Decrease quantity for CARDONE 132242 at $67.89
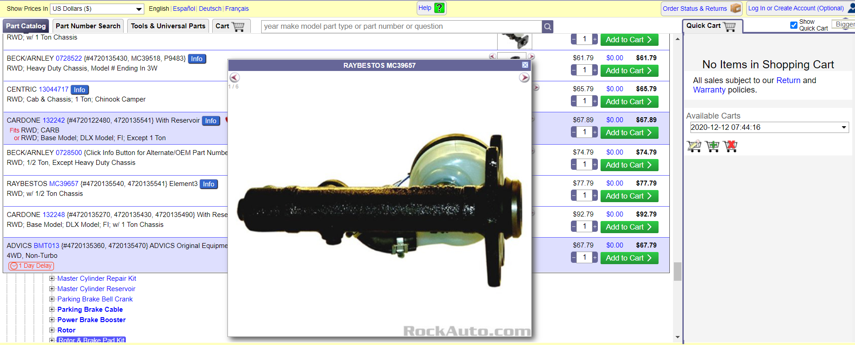Viewport: 855px width, 345px height. point(574,133)
